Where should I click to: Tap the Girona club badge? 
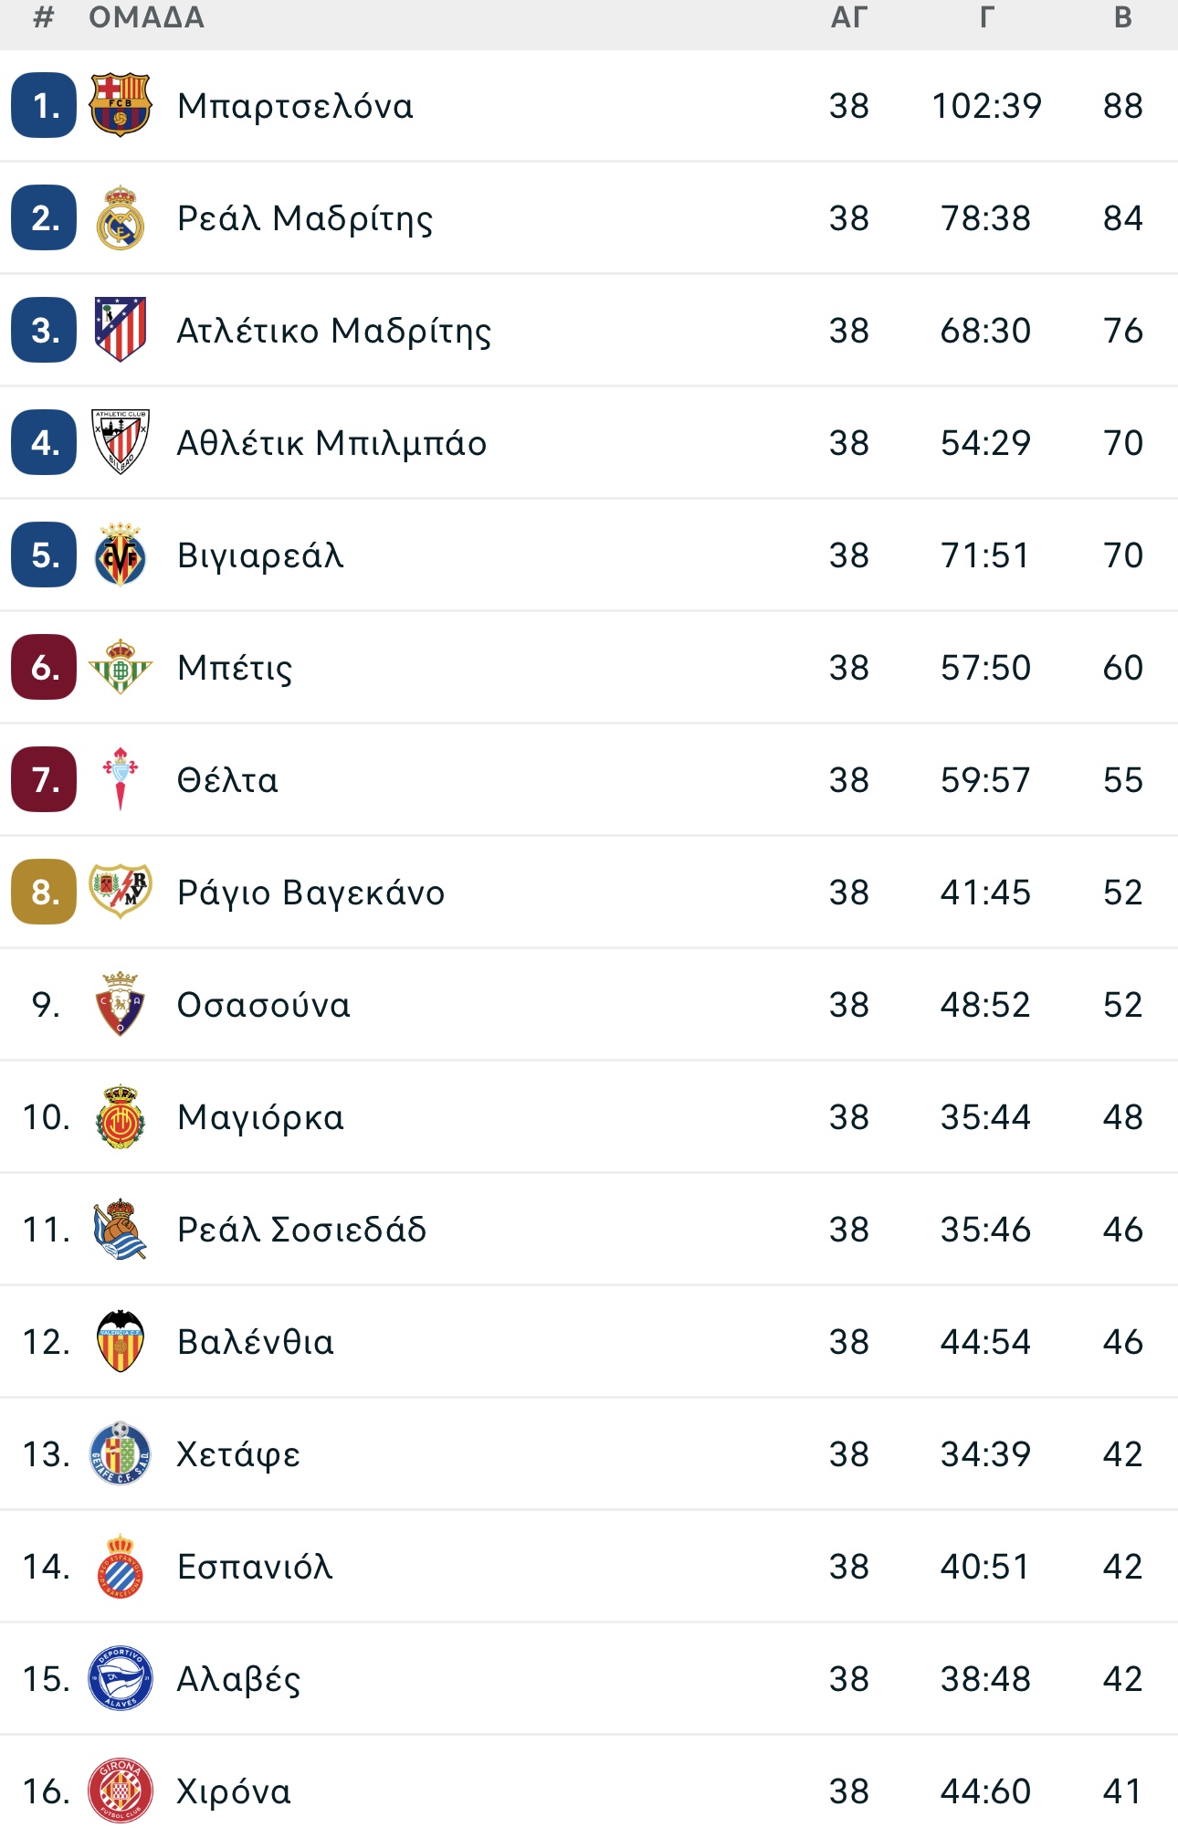point(120,1791)
